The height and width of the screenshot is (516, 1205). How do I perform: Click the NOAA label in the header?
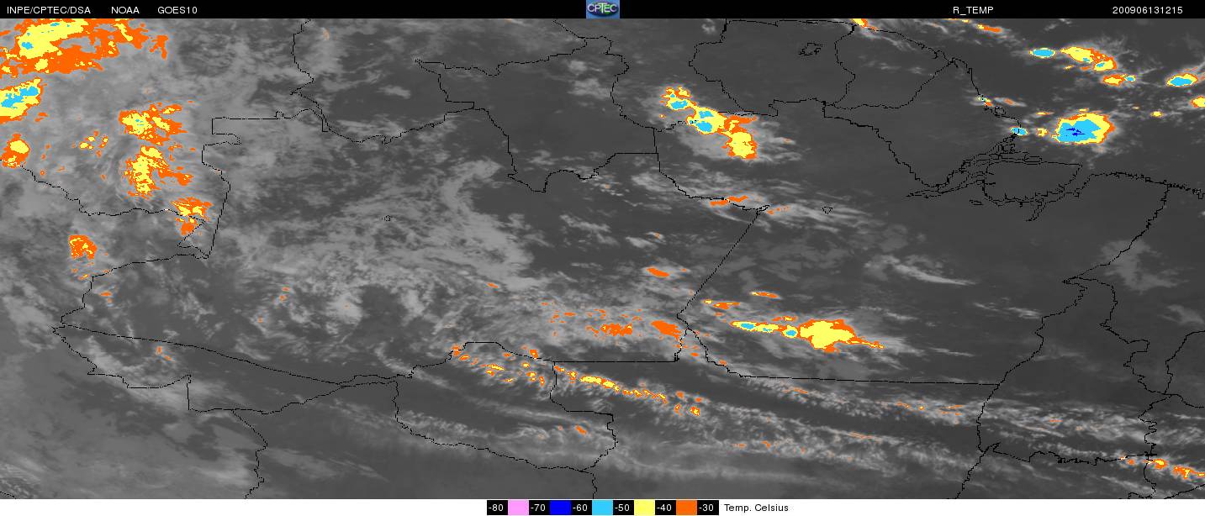[x=125, y=10]
